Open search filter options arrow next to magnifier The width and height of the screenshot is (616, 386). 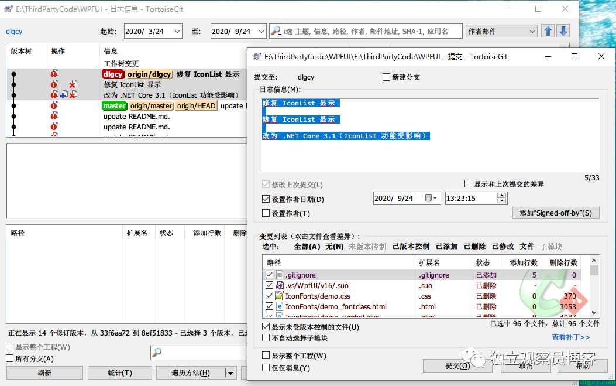click(x=280, y=34)
